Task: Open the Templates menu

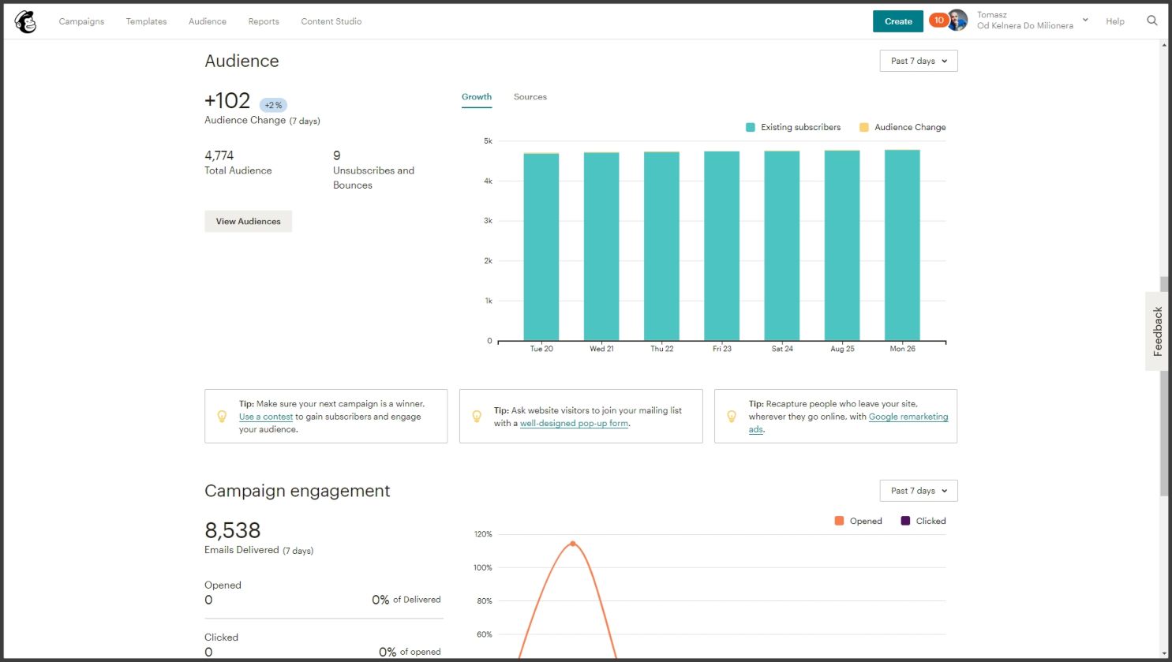Action: (146, 21)
